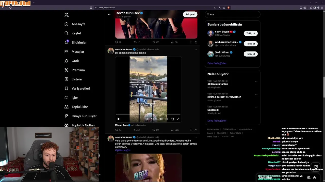Open Santarelli trend
The image size is (325, 182).
pyautogui.click(x=213, y=110)
